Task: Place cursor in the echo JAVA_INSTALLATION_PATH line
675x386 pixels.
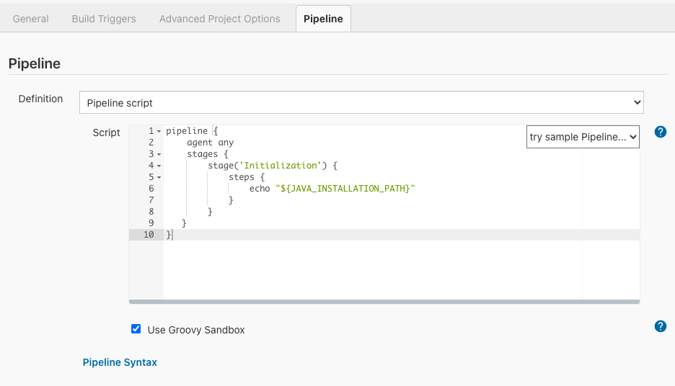Action: pos(332,189)
